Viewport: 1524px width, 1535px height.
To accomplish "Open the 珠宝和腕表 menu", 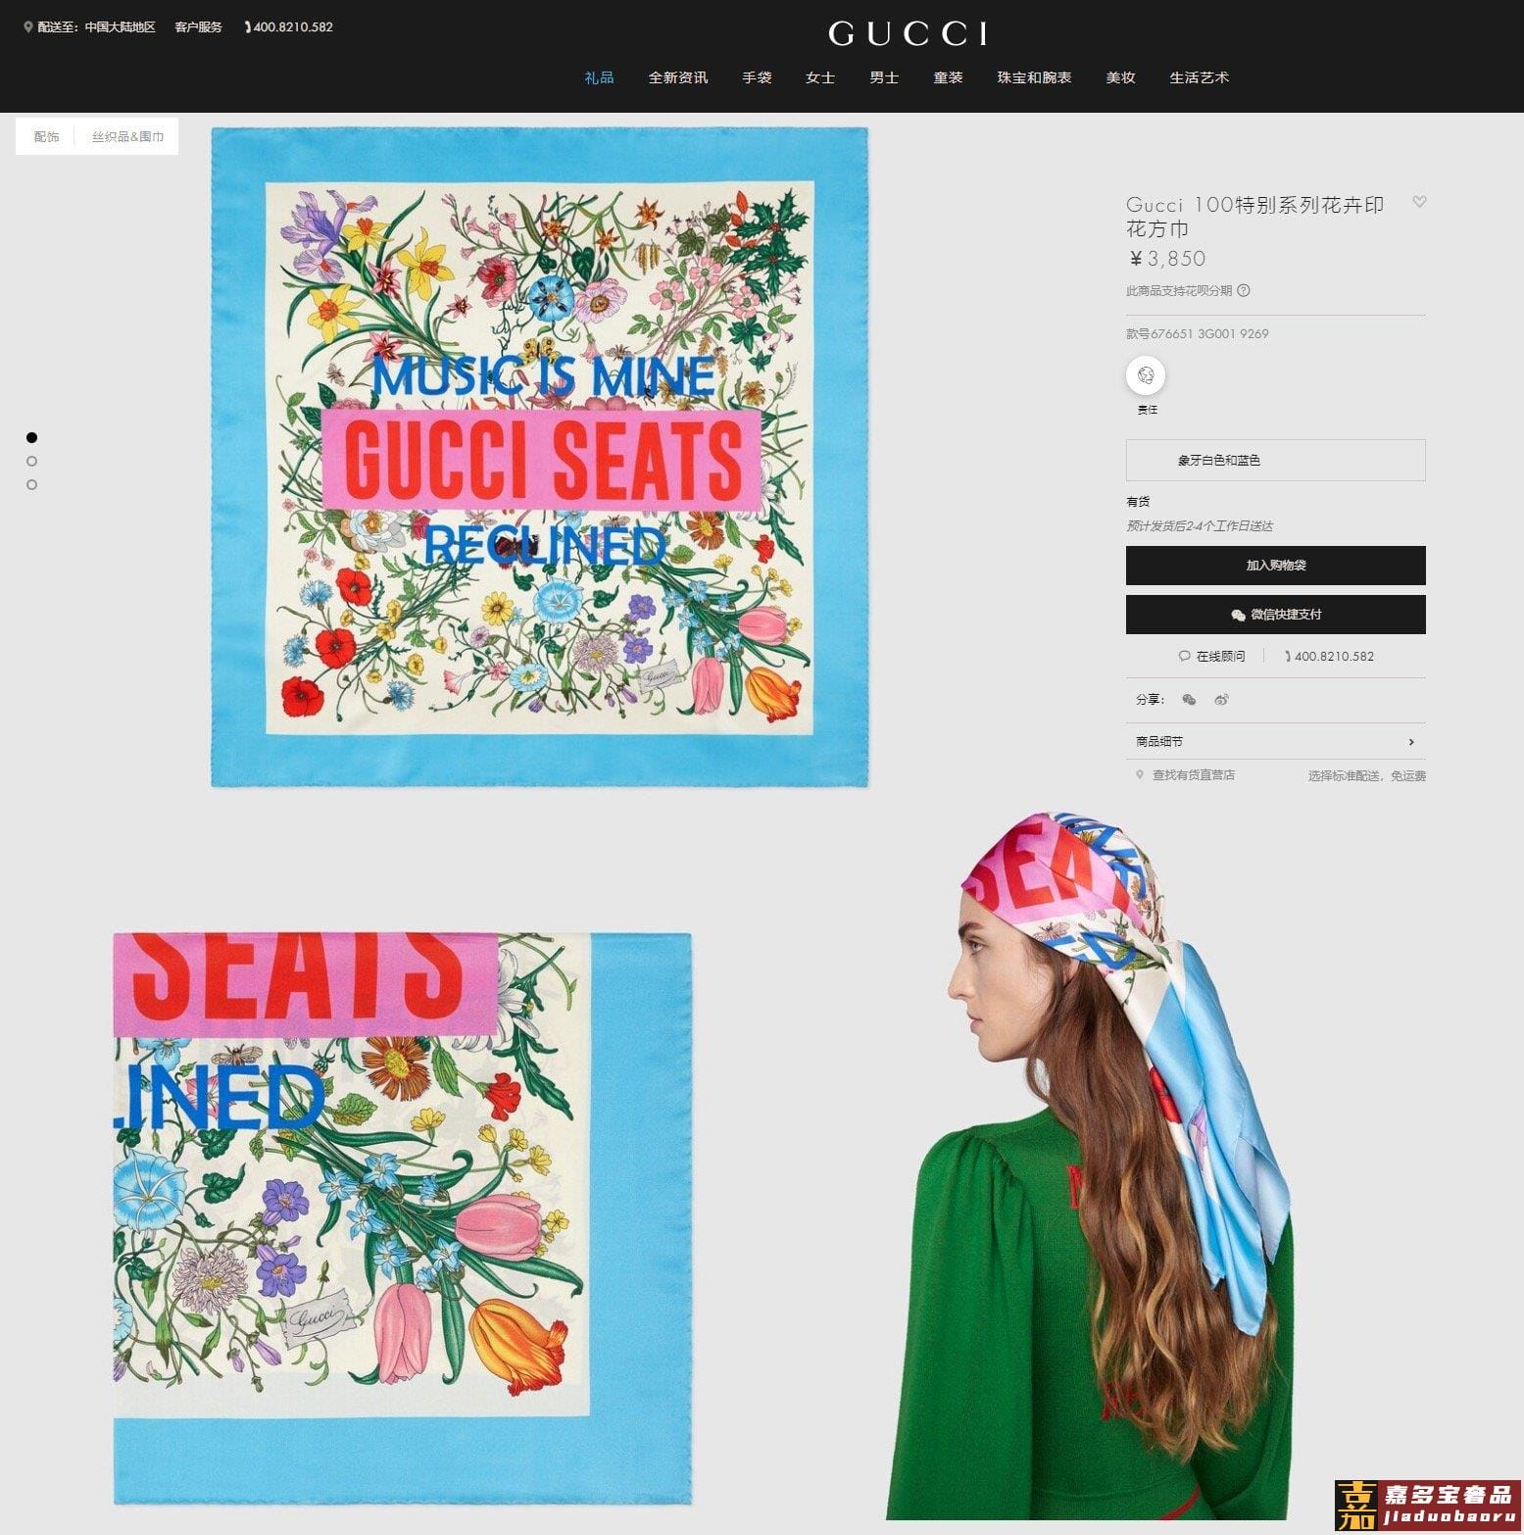I will tap(1034, 77).
